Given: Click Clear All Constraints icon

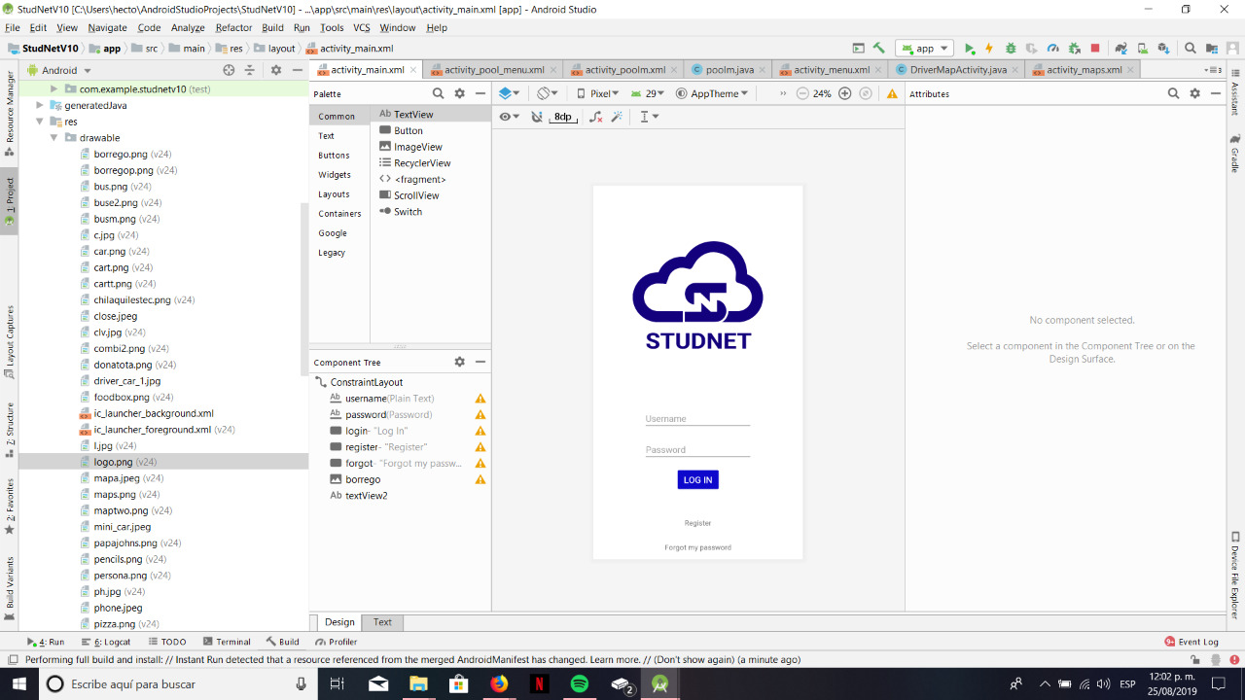Looking at the screenshot, I should pyautogui.click(x=596, y=117).
